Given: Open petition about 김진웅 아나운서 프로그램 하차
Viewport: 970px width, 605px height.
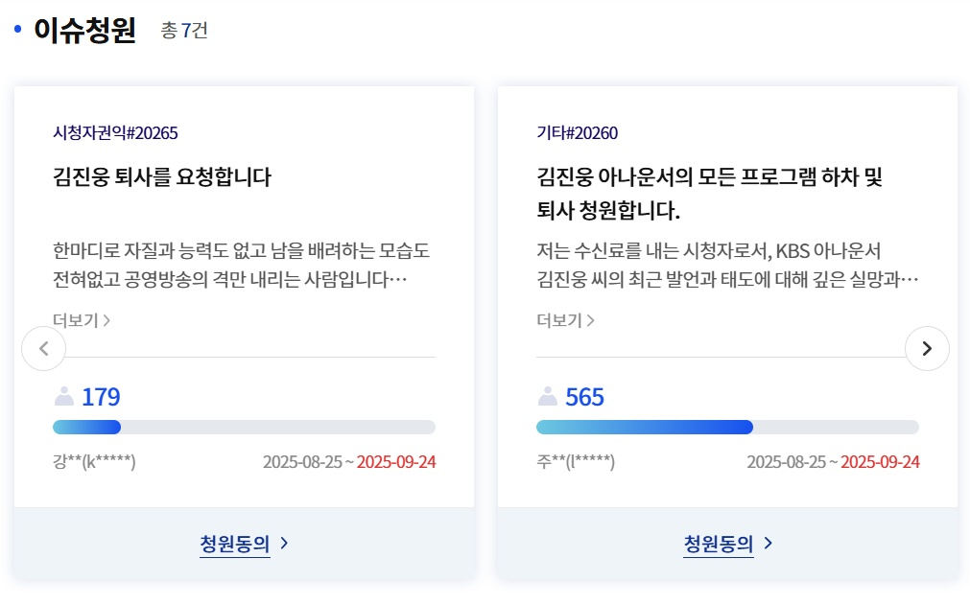Looking at the screenshot, I should click(x=709, y=193).
